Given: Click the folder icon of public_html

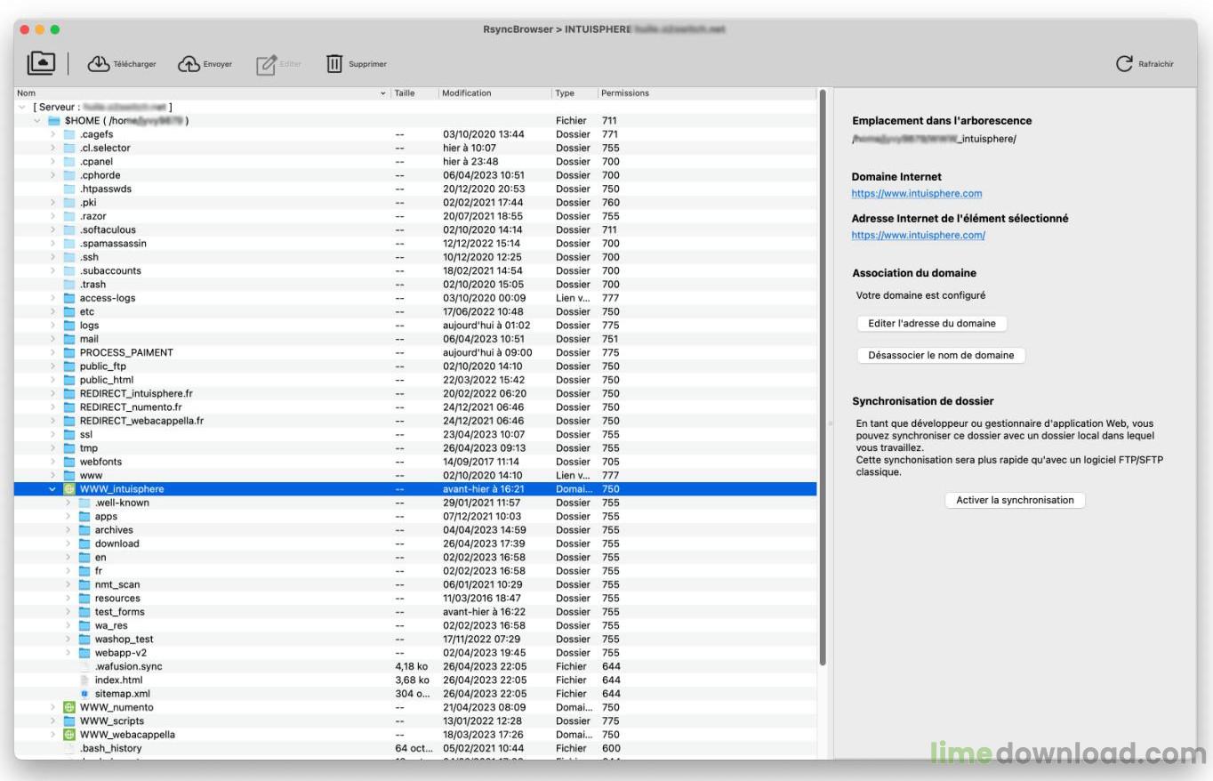Looking at the screenshot, I should [70, 380].
